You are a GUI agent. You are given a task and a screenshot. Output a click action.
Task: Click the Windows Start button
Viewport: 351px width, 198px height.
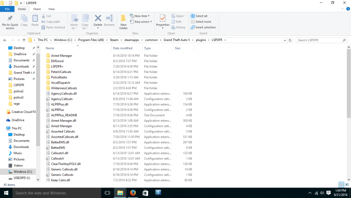[6, 193]
